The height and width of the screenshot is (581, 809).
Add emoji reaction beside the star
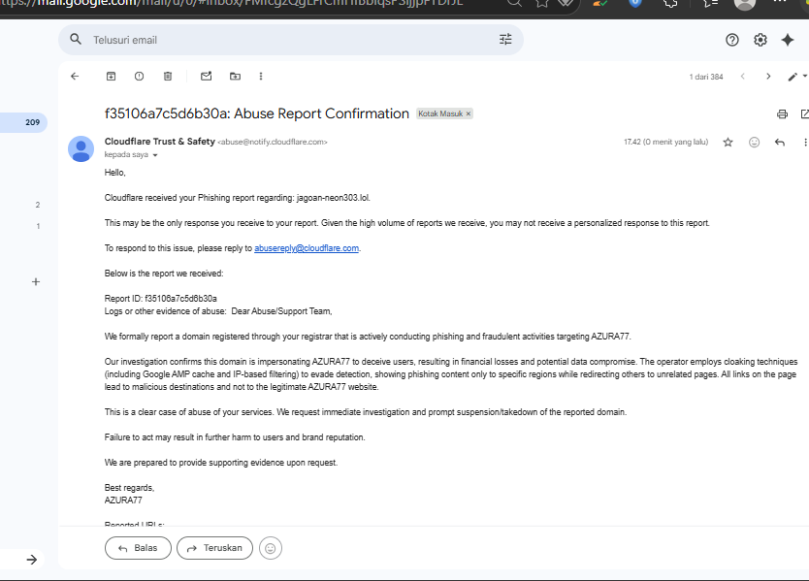(x=755, y=143)
